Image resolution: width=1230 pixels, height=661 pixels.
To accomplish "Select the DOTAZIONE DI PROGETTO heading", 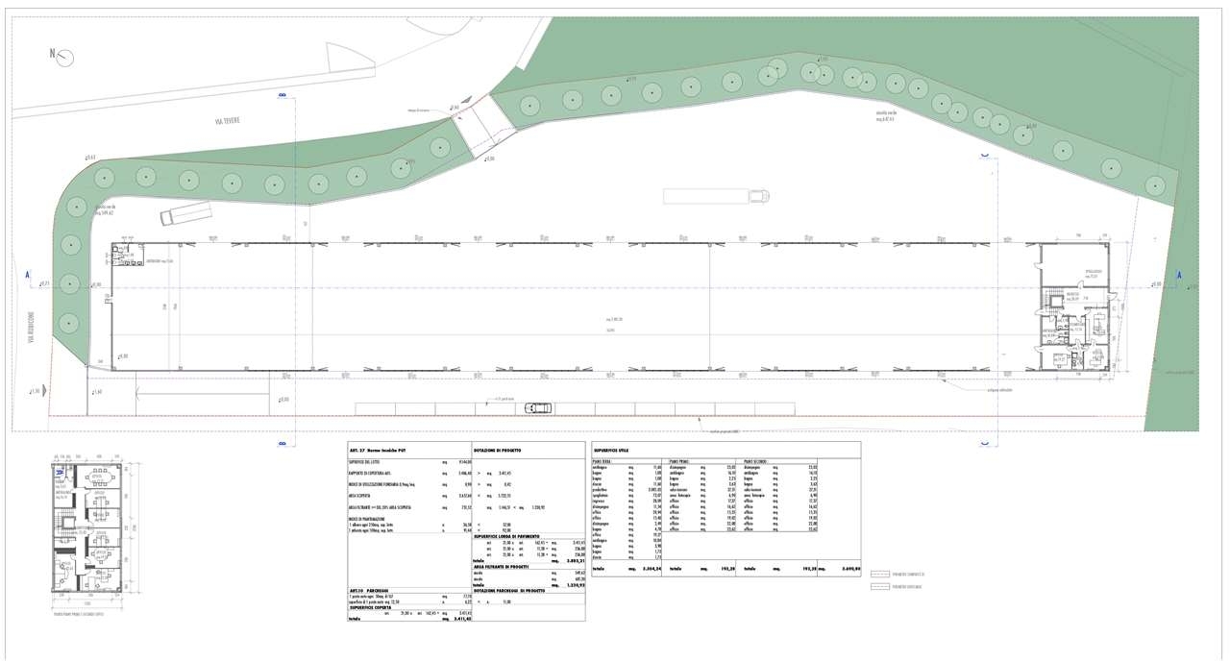I will point(499,450).
